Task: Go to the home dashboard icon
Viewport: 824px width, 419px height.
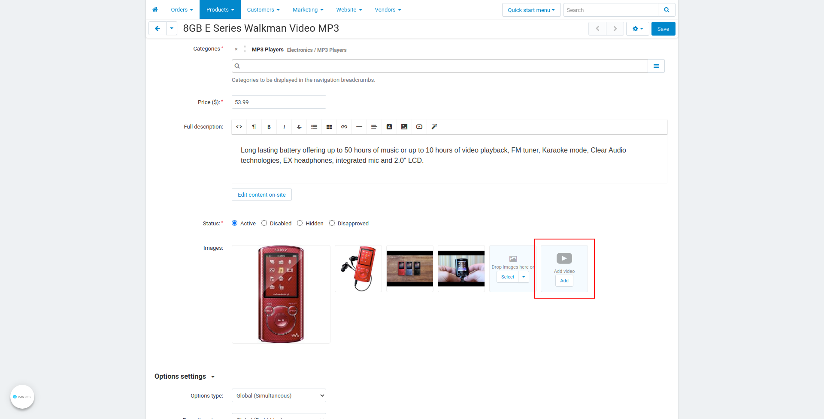Action: pos(155,9)
